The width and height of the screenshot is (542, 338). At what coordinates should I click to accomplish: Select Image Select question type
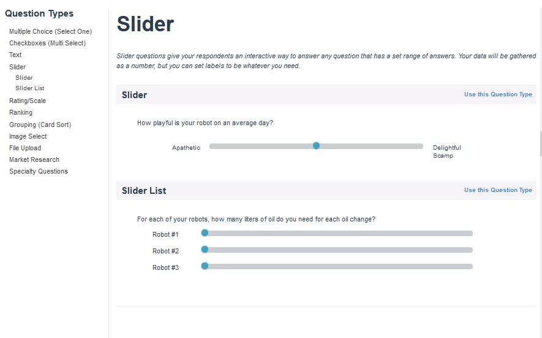pyautogui.click(x=28, y=136)
